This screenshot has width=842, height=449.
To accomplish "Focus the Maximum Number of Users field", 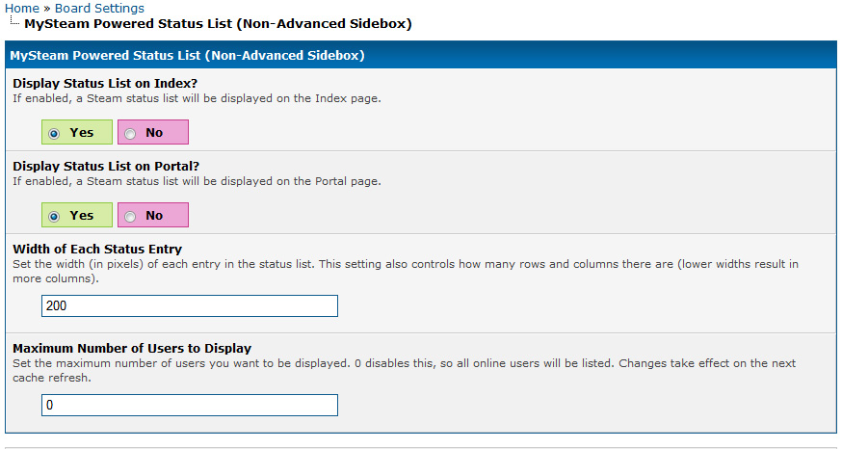I will pyautogui.click(x=190, y=405).
